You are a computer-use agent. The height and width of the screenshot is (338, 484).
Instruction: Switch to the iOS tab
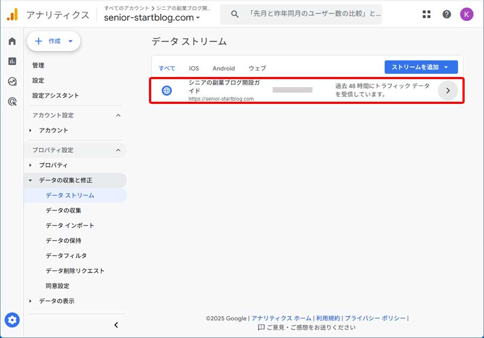(x=194, y=68)
